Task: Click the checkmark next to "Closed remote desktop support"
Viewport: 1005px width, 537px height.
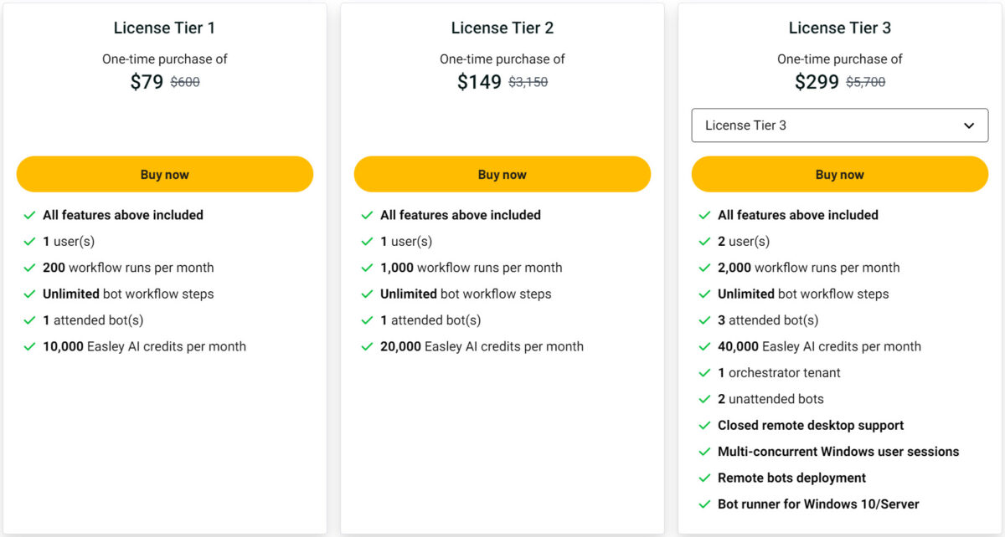Action: point(704,425)
